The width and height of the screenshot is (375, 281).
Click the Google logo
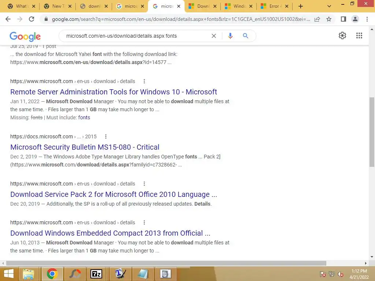click(25, 37)
